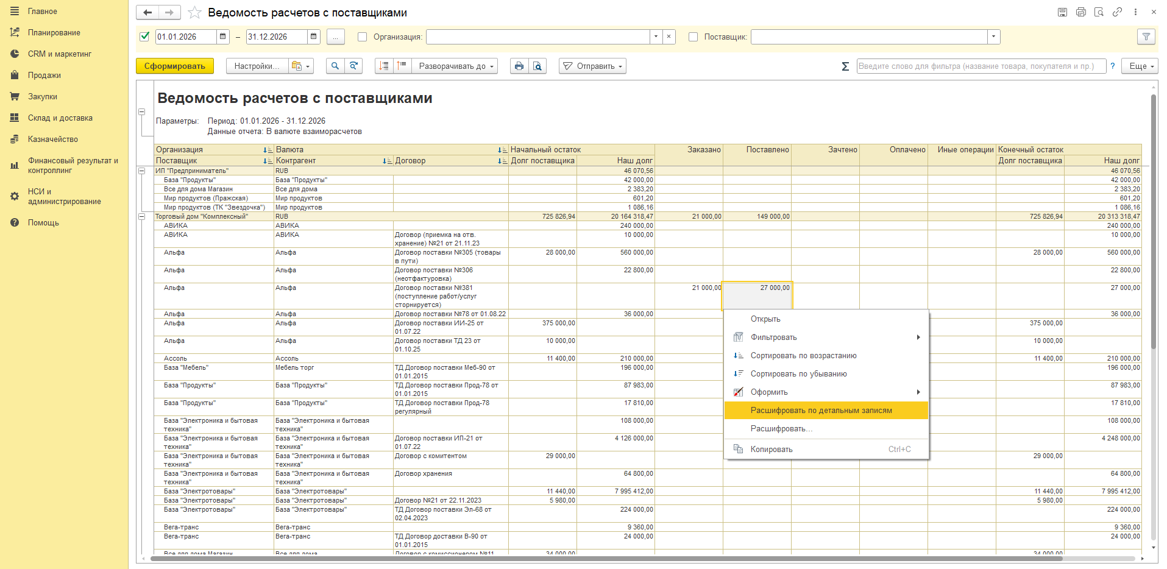Select Сортировать по возрастанию in the context menu
The width and height of the screenshot is (1167, 569).
click(826, 356)
